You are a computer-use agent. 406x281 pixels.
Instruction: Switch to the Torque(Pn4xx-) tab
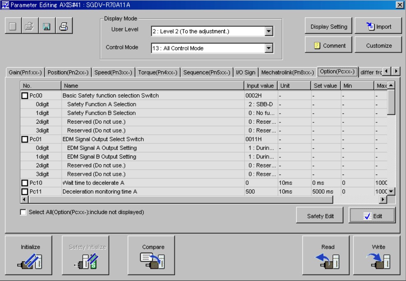157,72
